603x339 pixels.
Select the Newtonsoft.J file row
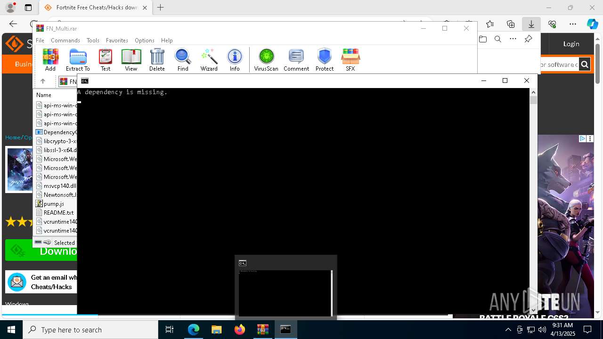56,195
